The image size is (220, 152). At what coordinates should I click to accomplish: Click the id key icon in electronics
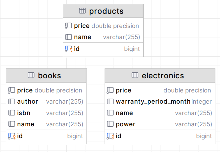110,136
